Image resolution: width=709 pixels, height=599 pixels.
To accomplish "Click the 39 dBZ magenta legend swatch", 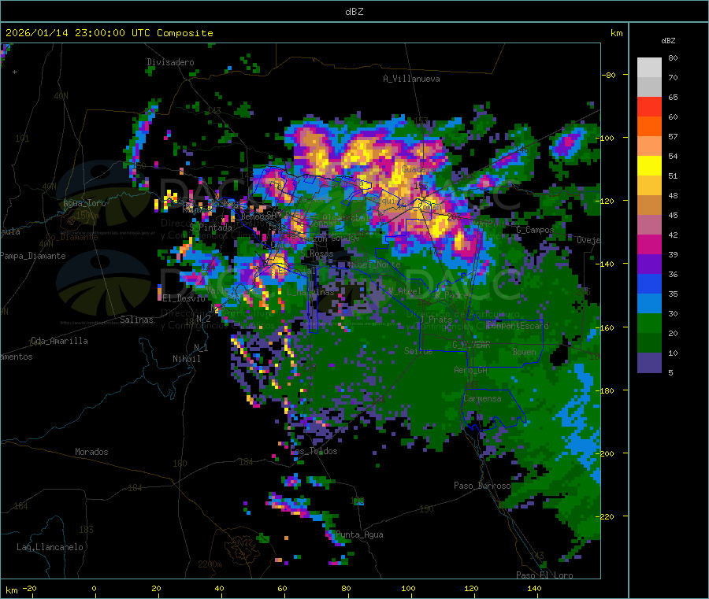I will click(649, 244).
